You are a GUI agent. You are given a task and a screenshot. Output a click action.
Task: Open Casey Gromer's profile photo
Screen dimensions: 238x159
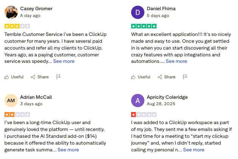(x=11, y=12)
